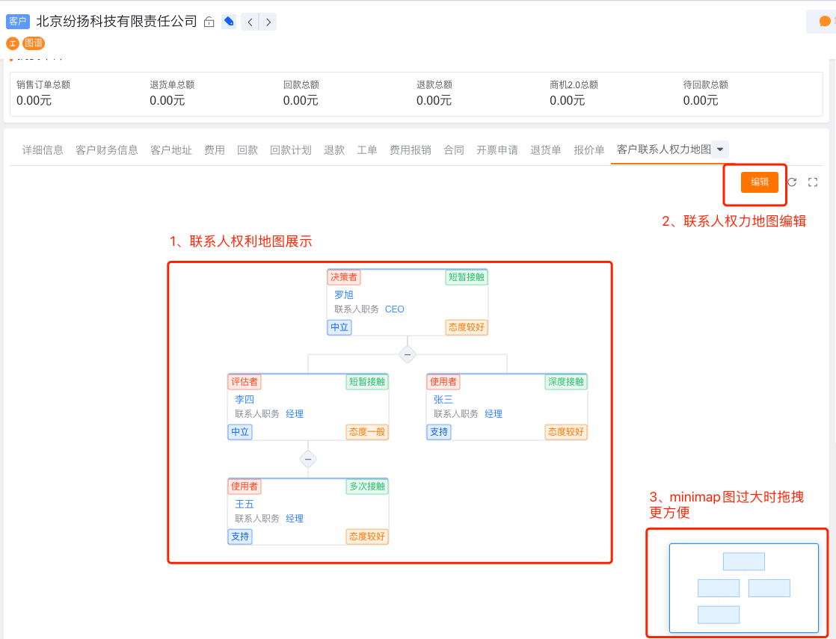Image resolution: width=836 pixels, height=639 pixels.
Task: Switch to the 回款 tab
Action: tap(248, 150)
